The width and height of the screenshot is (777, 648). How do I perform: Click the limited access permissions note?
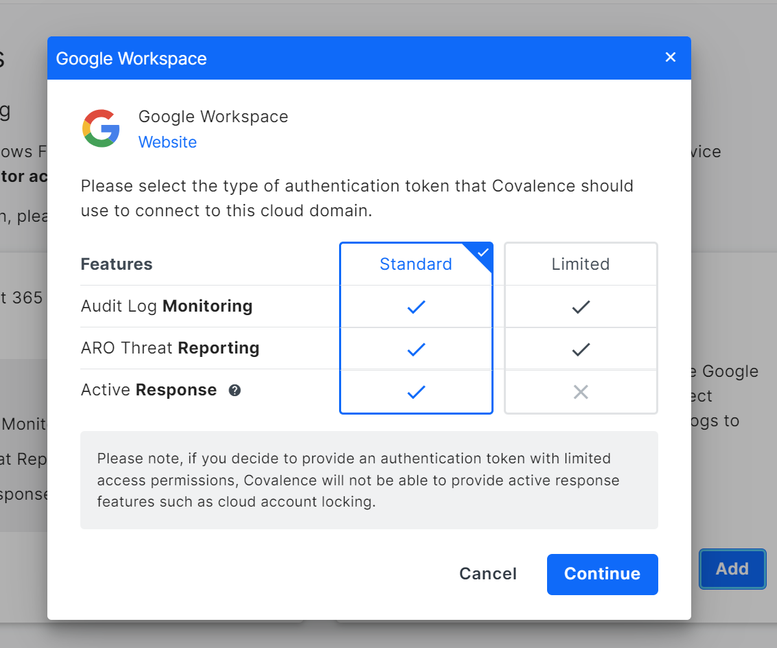click(x=369, y=480)
